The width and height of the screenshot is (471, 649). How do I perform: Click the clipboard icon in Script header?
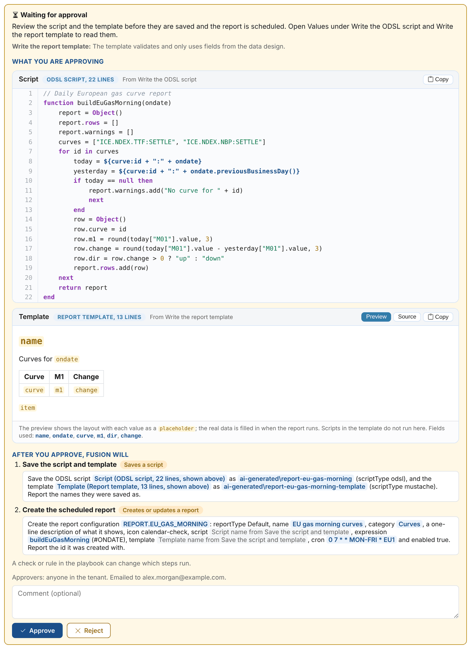coord(430,79)
